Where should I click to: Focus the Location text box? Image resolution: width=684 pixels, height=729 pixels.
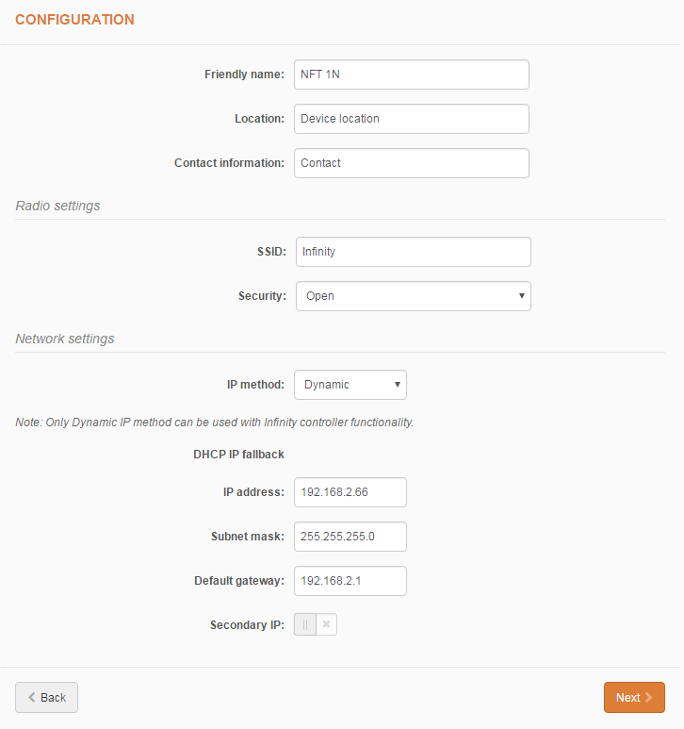[411, 119]
